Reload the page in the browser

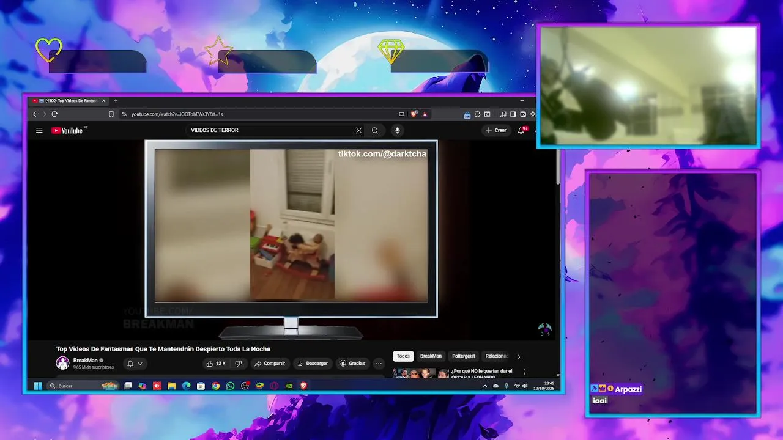point(54,114)
